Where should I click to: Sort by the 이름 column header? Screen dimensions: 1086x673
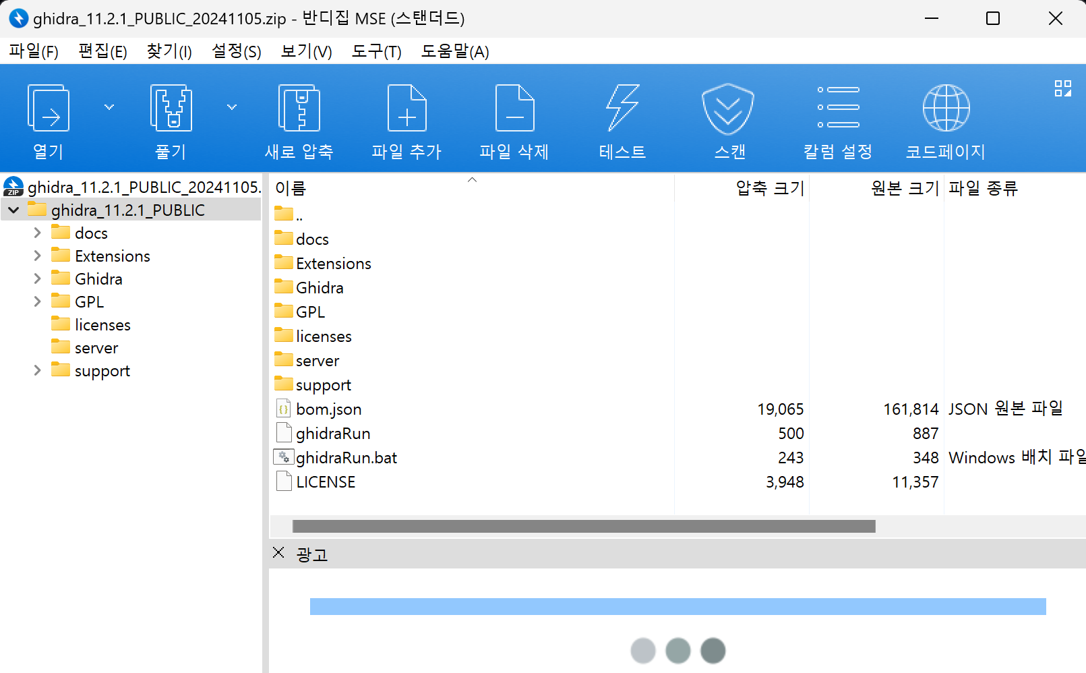(472, 188)
